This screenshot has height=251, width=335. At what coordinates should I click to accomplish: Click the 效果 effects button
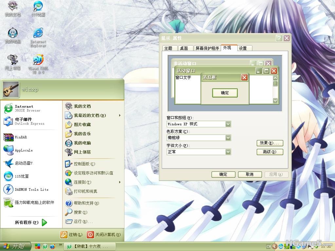[270, 143]
